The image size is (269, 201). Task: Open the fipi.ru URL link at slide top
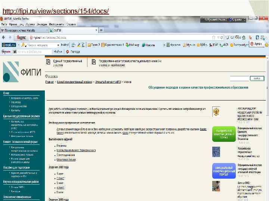click(56, 11)
